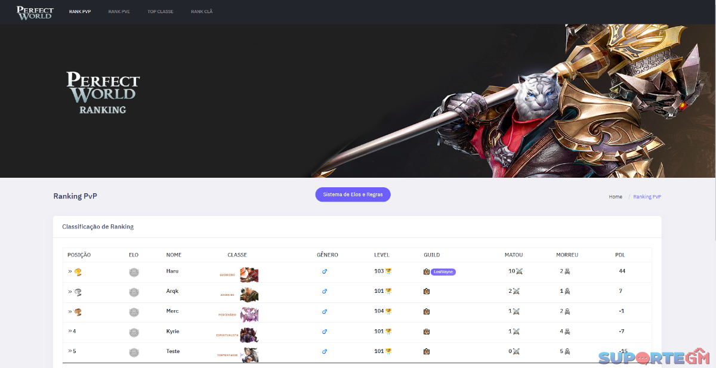The width and height of the screenshot is (716, 368).
Task: Click the Perfect World logo in navbar
Action: (35, 12)
